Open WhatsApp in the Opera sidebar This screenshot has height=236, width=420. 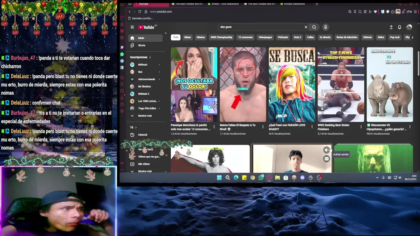click(122, 54)
